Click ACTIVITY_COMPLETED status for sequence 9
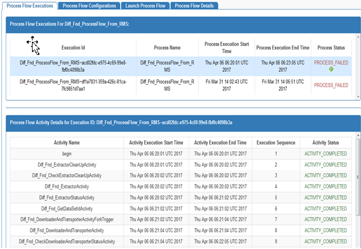Screen dimensions: 361x249 326,241
